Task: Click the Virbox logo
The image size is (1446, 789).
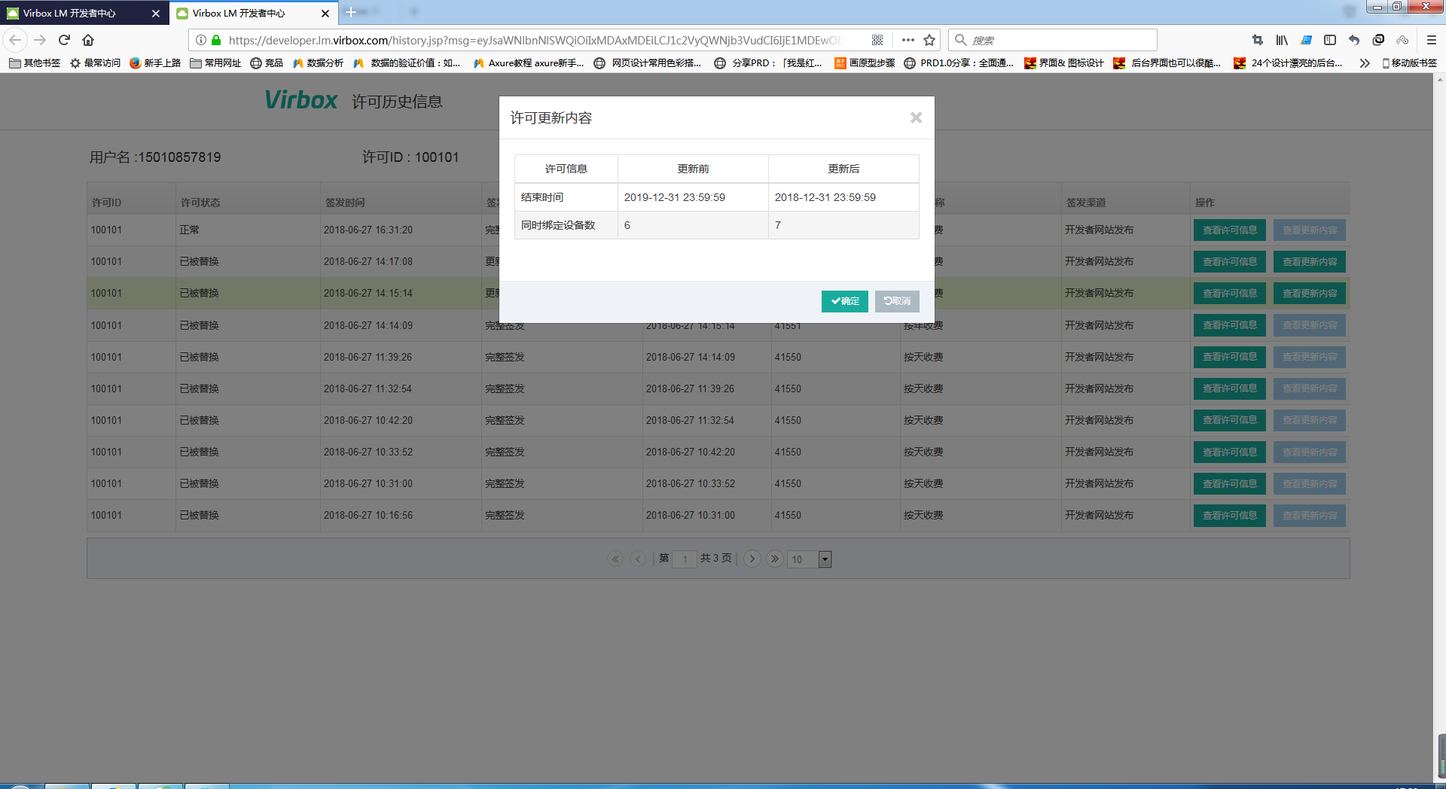Action: coord(300,100)
